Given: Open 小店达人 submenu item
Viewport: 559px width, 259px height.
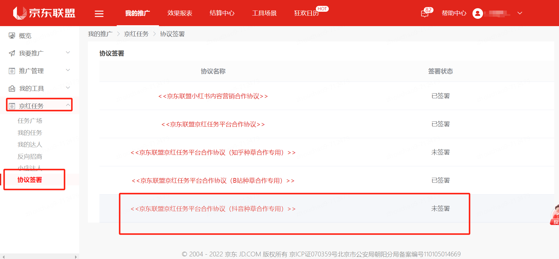Looking at the screenshot, I should point(30,168).
